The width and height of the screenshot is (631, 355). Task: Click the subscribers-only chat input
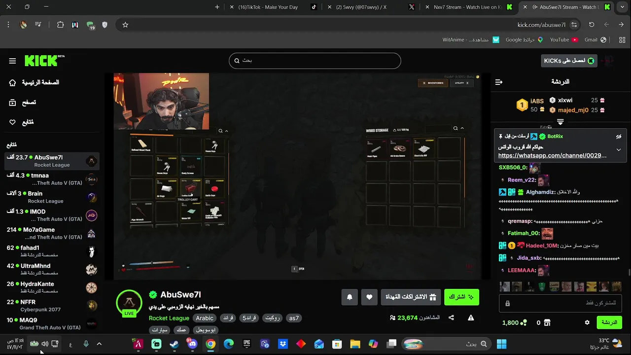560,303
